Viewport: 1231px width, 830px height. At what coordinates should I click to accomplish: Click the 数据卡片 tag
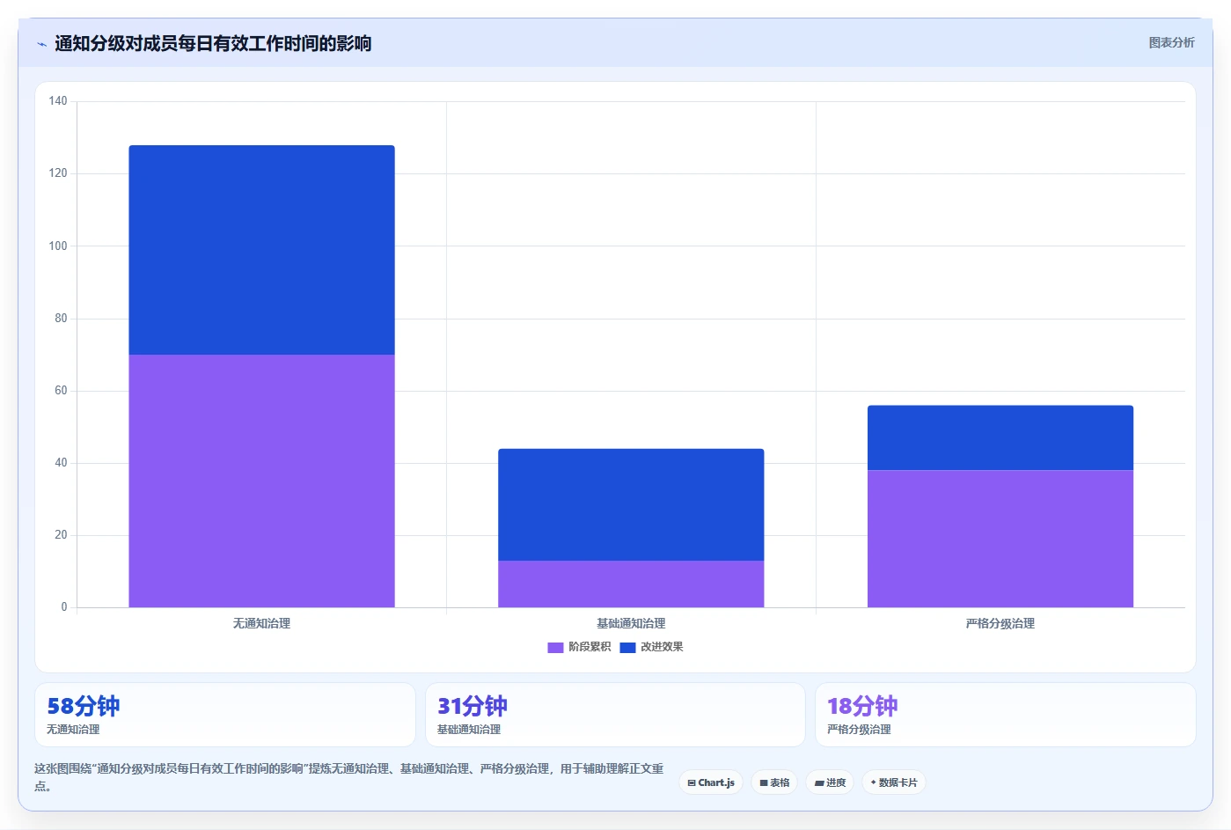(894, 782)
